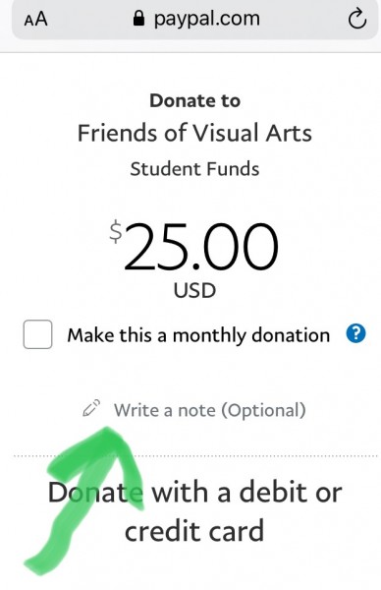Click empty address bar area beside the AA button
This screenshot has height=590, width=381.
pyautogui.click(x=88, y=20)
